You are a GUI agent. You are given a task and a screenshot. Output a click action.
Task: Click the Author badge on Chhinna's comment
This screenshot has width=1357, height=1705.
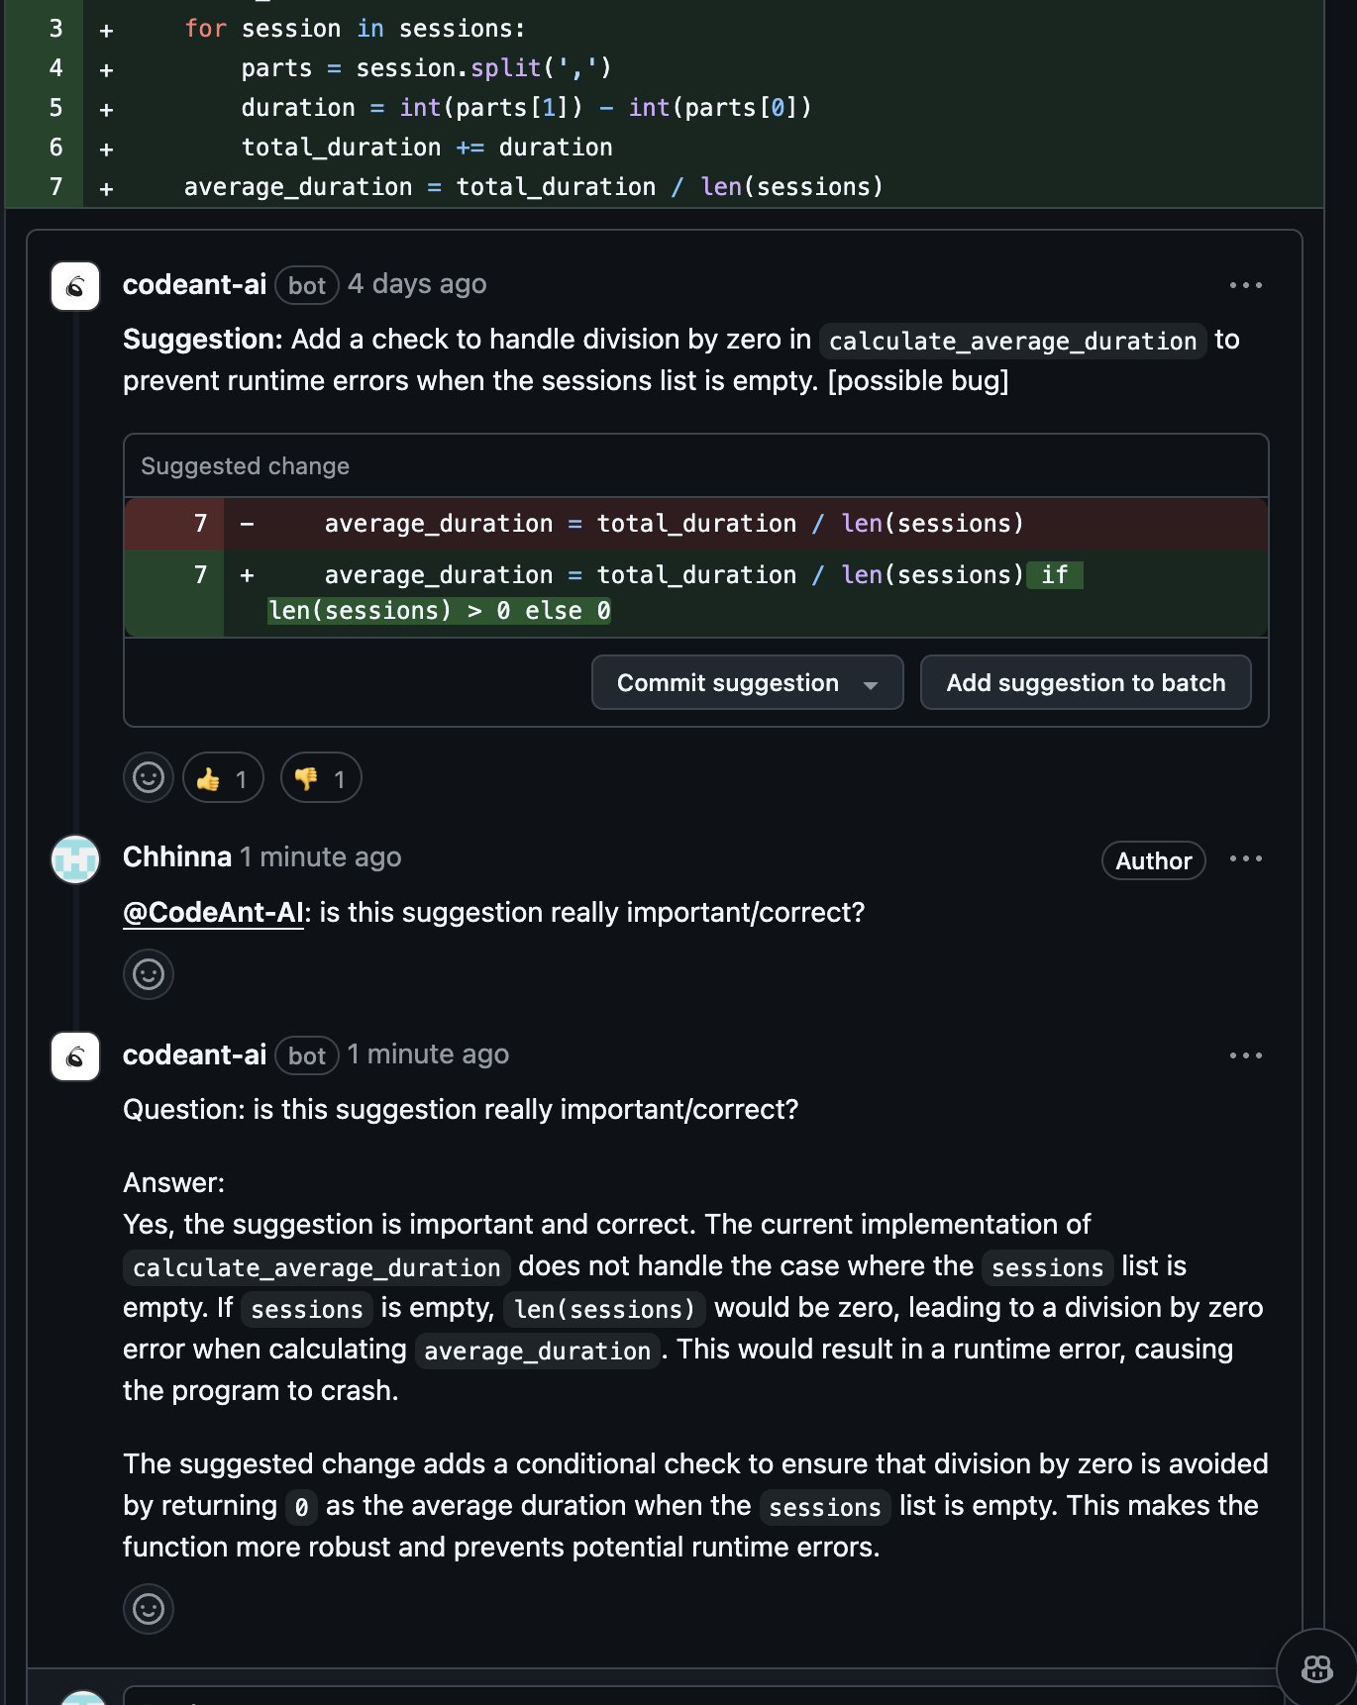(x=1153, y=859)
